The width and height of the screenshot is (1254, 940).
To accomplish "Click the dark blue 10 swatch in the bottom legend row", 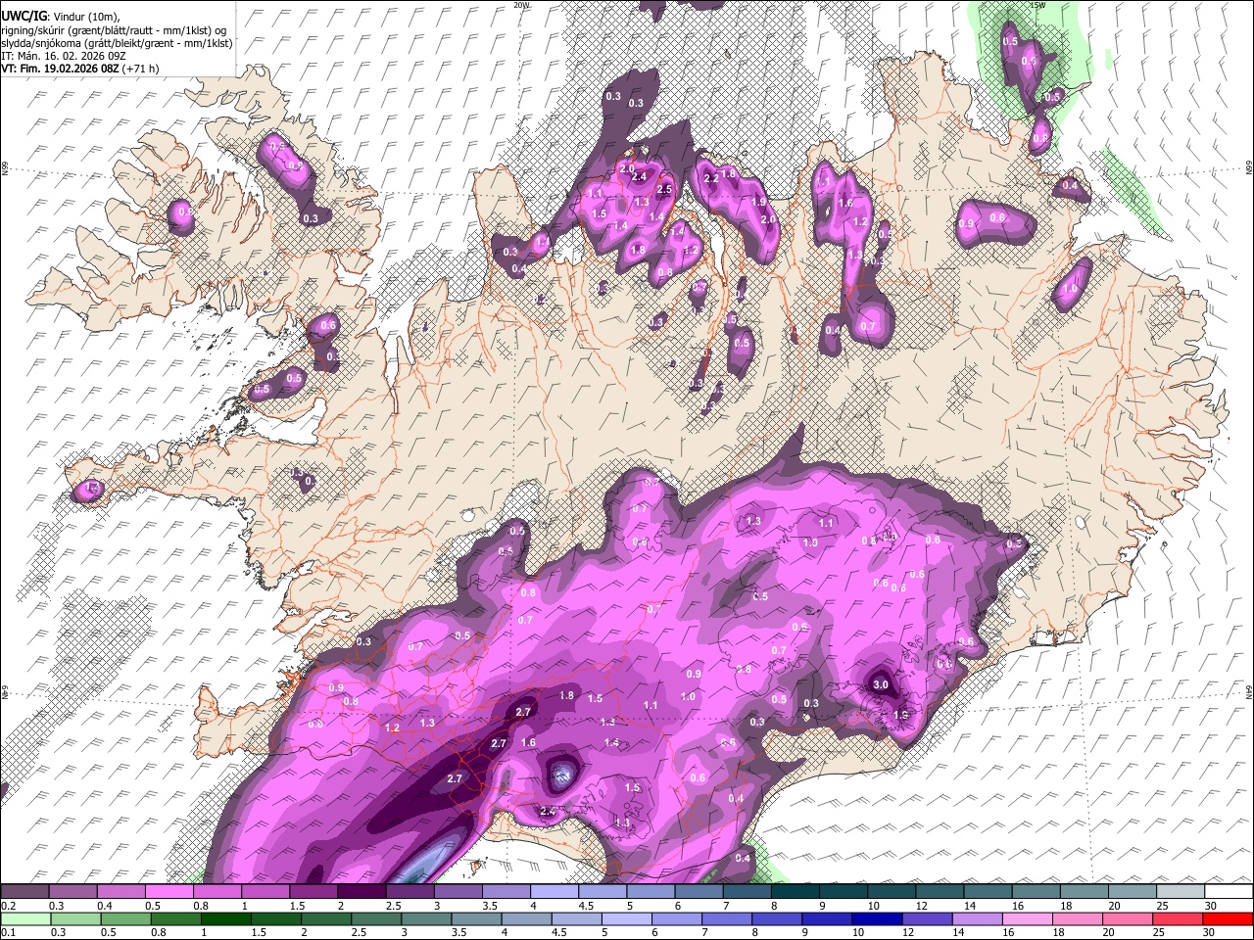I will 878,918.
